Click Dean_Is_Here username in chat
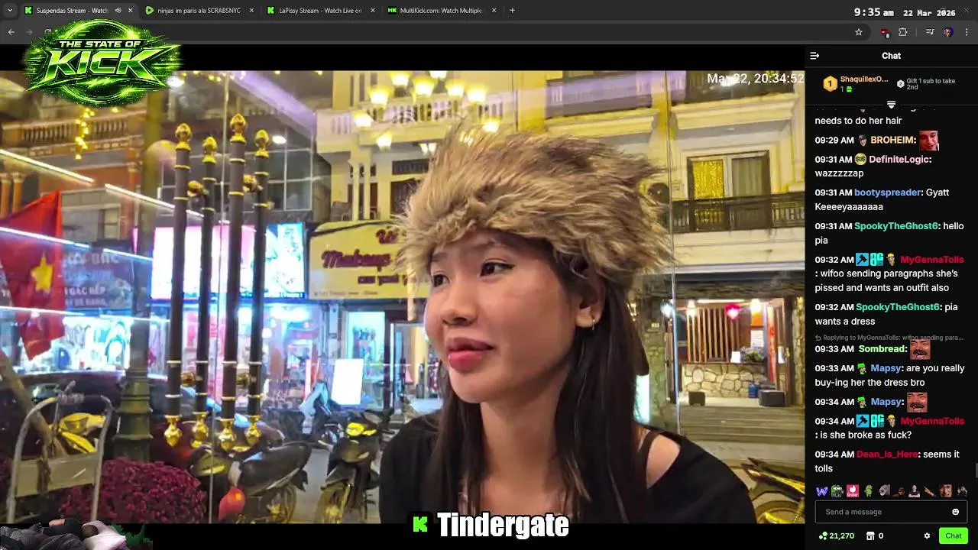The image size is (978, 550). pos(887,455)
